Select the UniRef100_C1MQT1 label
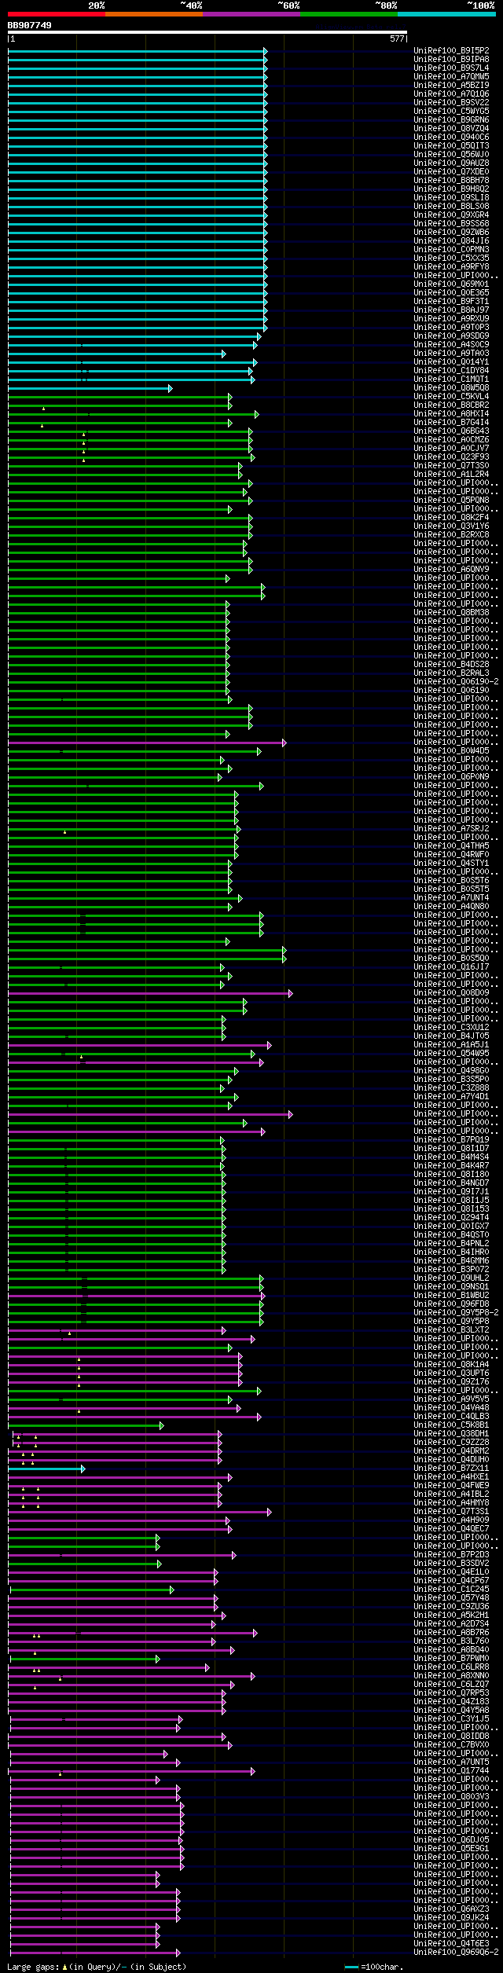 coord(451,379)
